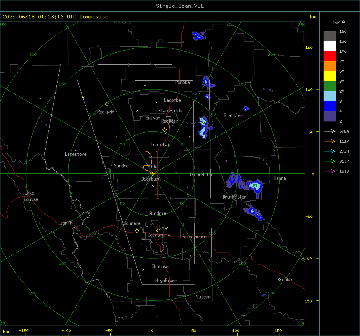The width and height of the screenshot is (360, 336).
Task: Click the Sylvan label
Action: click(x=153, y=118)
